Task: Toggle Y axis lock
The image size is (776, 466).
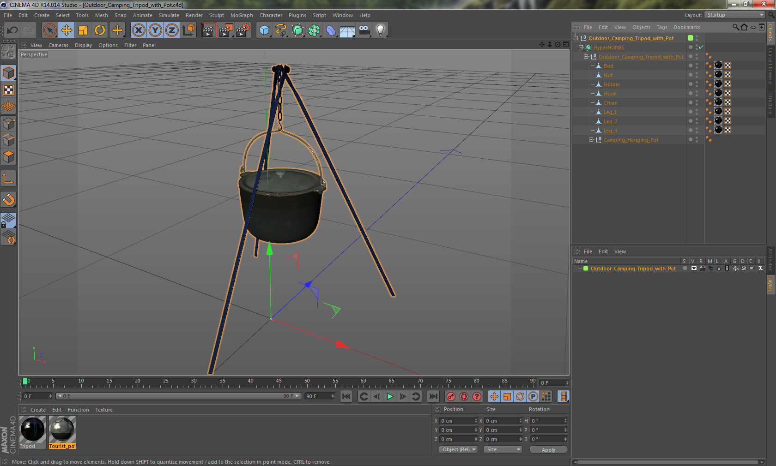Action: point(155,30)
